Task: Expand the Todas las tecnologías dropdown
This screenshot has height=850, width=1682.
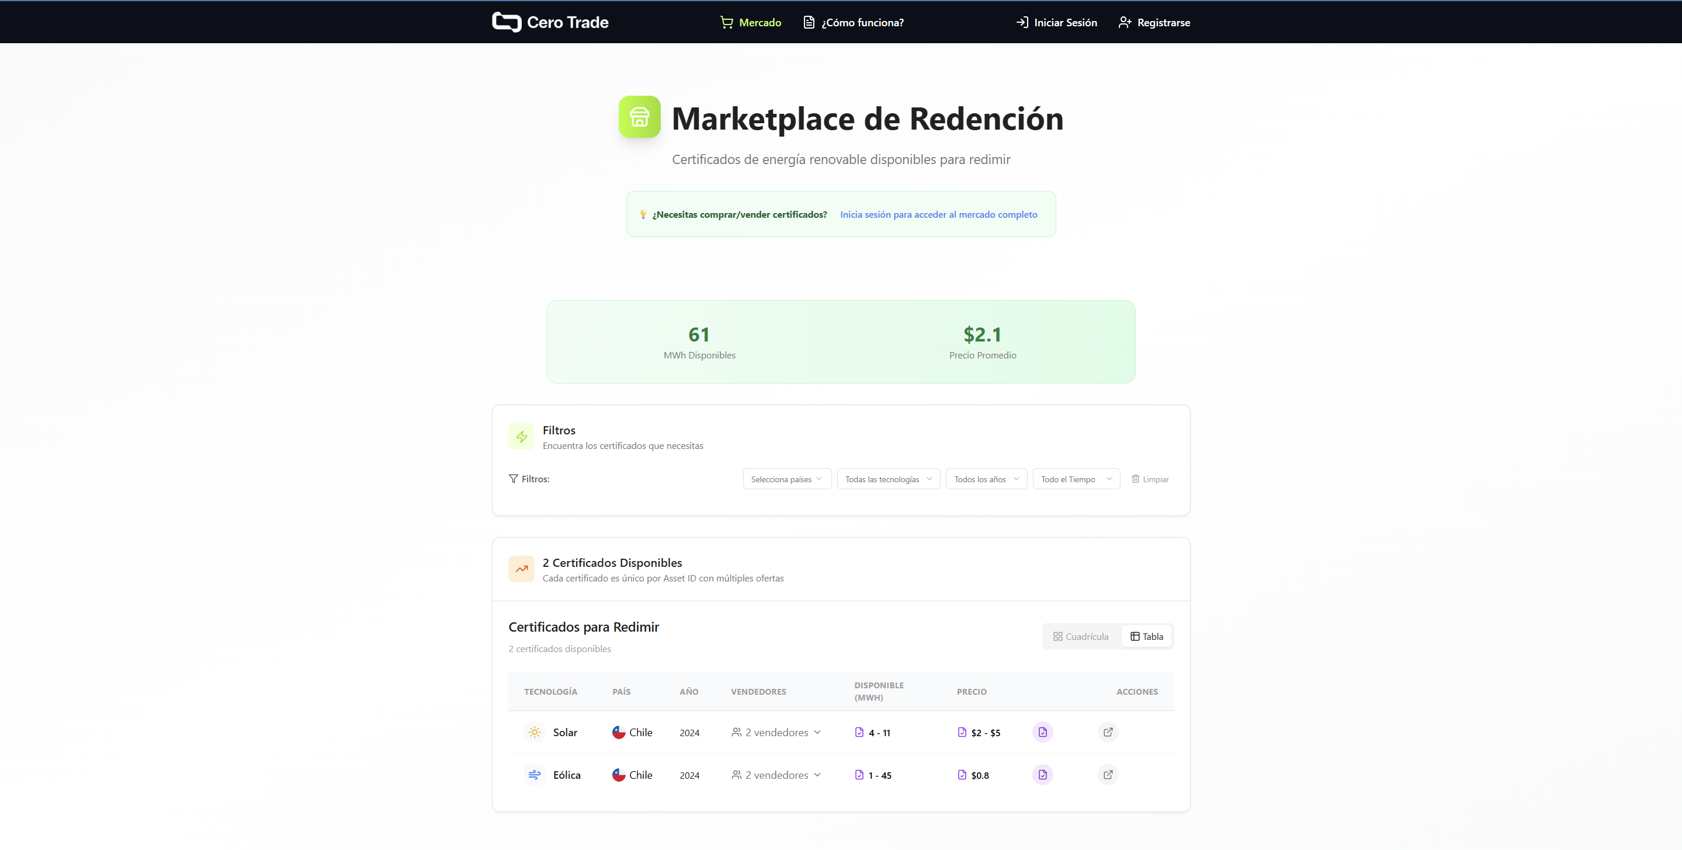Action: [888, 478]
